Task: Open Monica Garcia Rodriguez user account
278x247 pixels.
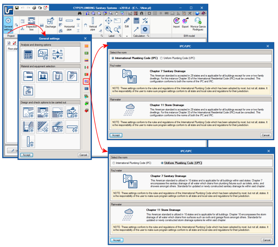Action: [x=198, y=24]
